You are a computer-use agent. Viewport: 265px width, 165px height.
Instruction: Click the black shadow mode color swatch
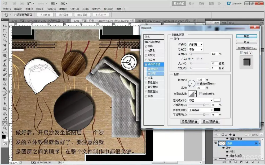click(x=217, y=110)
